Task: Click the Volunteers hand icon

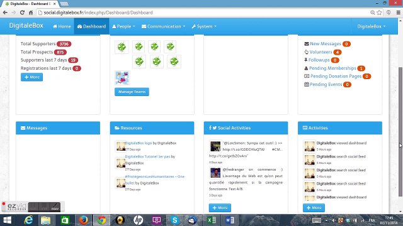Action: click(307, 52)
